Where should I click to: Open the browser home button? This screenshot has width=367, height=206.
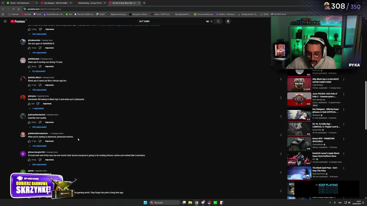point(19,9)
